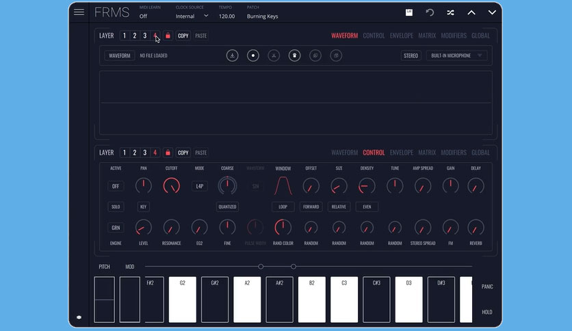
Task: Select layer 1 in top panel
Action: click(125, 36)
